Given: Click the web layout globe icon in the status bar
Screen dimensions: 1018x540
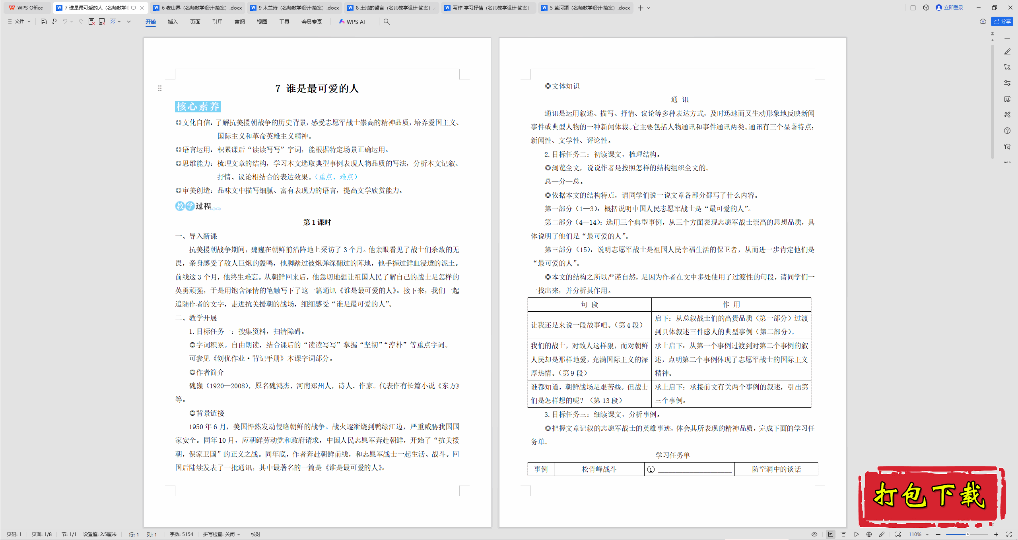Looking at the screenshot, I should tap(869, 534).
